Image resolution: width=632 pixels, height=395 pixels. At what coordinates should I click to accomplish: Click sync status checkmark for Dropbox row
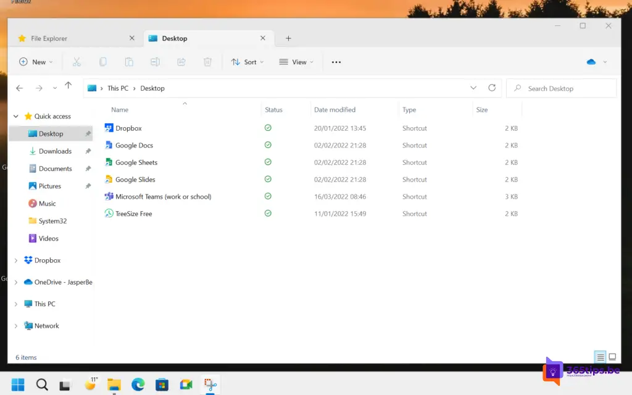pyautogui.click(x=268, y=128)
